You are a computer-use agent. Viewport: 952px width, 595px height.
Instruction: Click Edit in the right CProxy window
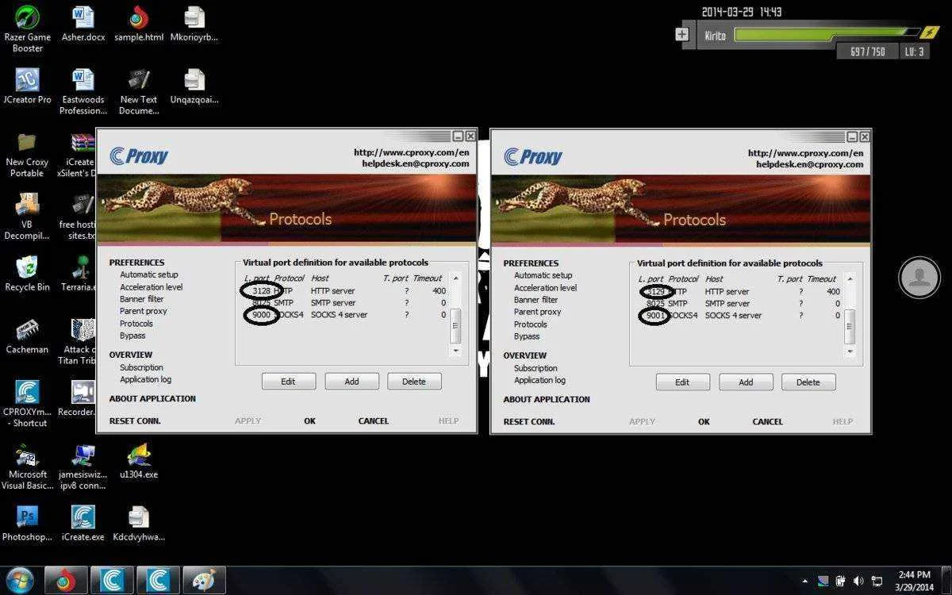click(x=682, y=382)
